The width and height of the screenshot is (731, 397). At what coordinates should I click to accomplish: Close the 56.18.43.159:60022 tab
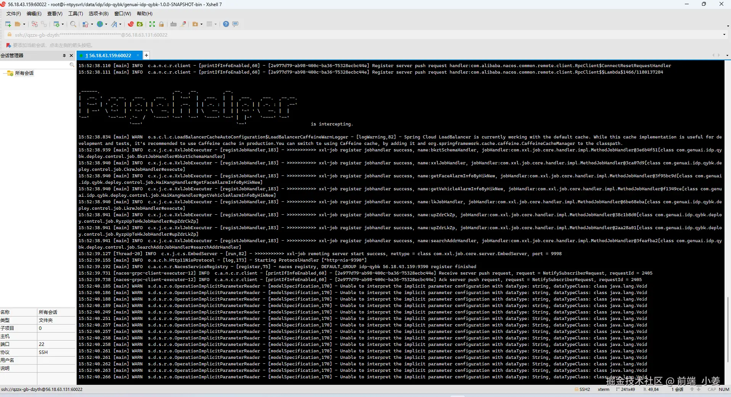138,55
